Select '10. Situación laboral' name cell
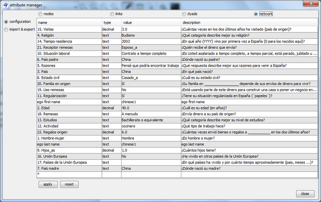 tap(69, 53)
